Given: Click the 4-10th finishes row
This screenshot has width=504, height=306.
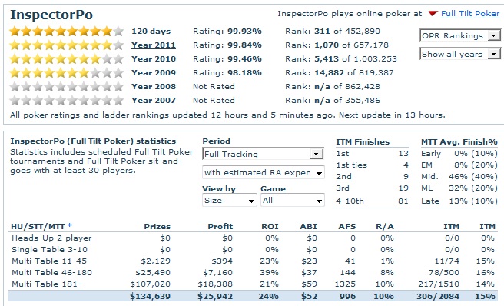Looking at the screenshot, I should click(372, 201).
